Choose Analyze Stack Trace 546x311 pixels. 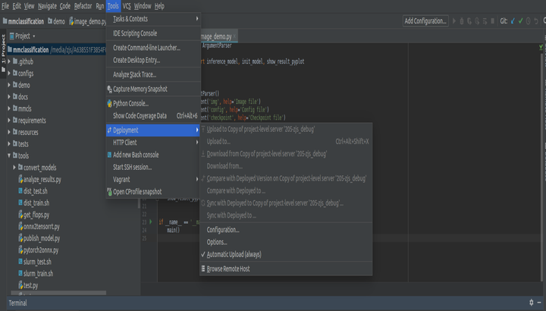coord(153,74)
